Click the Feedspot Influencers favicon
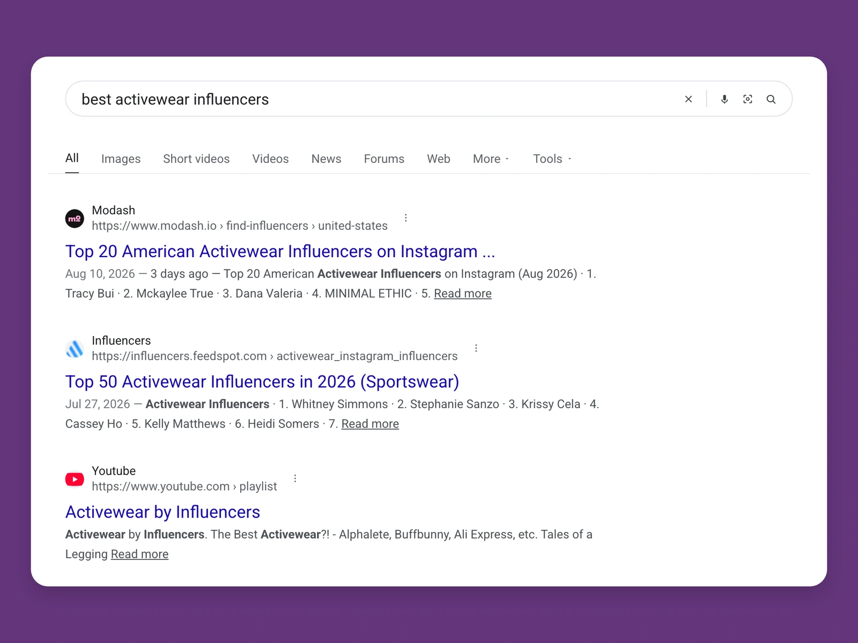Viewport: 858px width, 643px height. 75,349
